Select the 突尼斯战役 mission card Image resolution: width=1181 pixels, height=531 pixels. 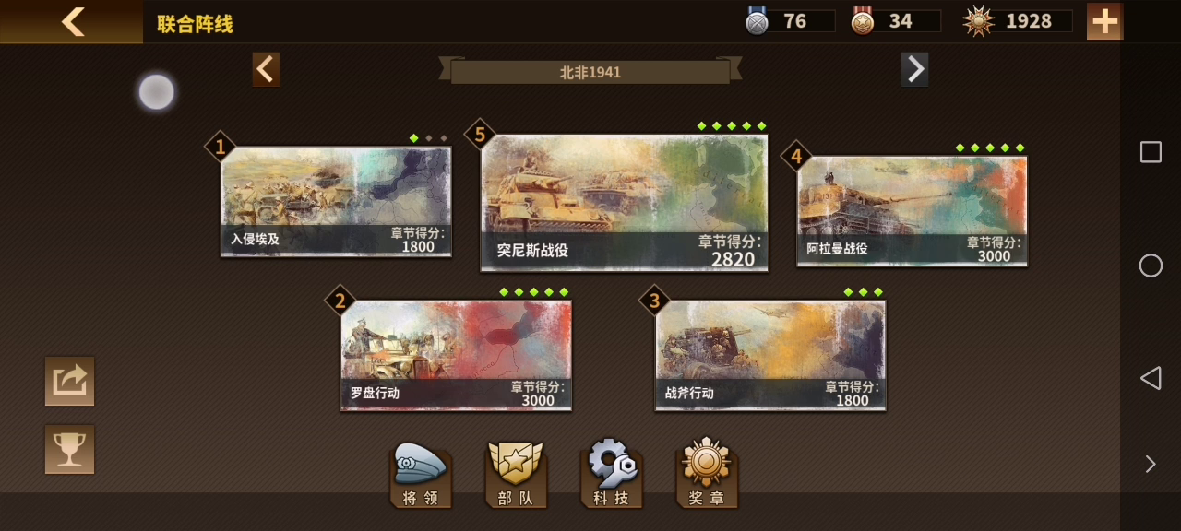click(x=624, y=203)
